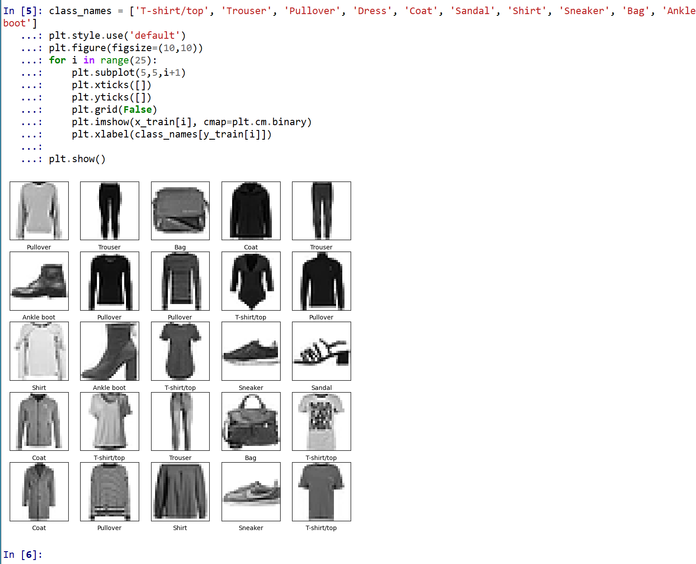Select the gray striped Pullover image in the second row
The image size is (696, 564).
(x=180, y=281)
